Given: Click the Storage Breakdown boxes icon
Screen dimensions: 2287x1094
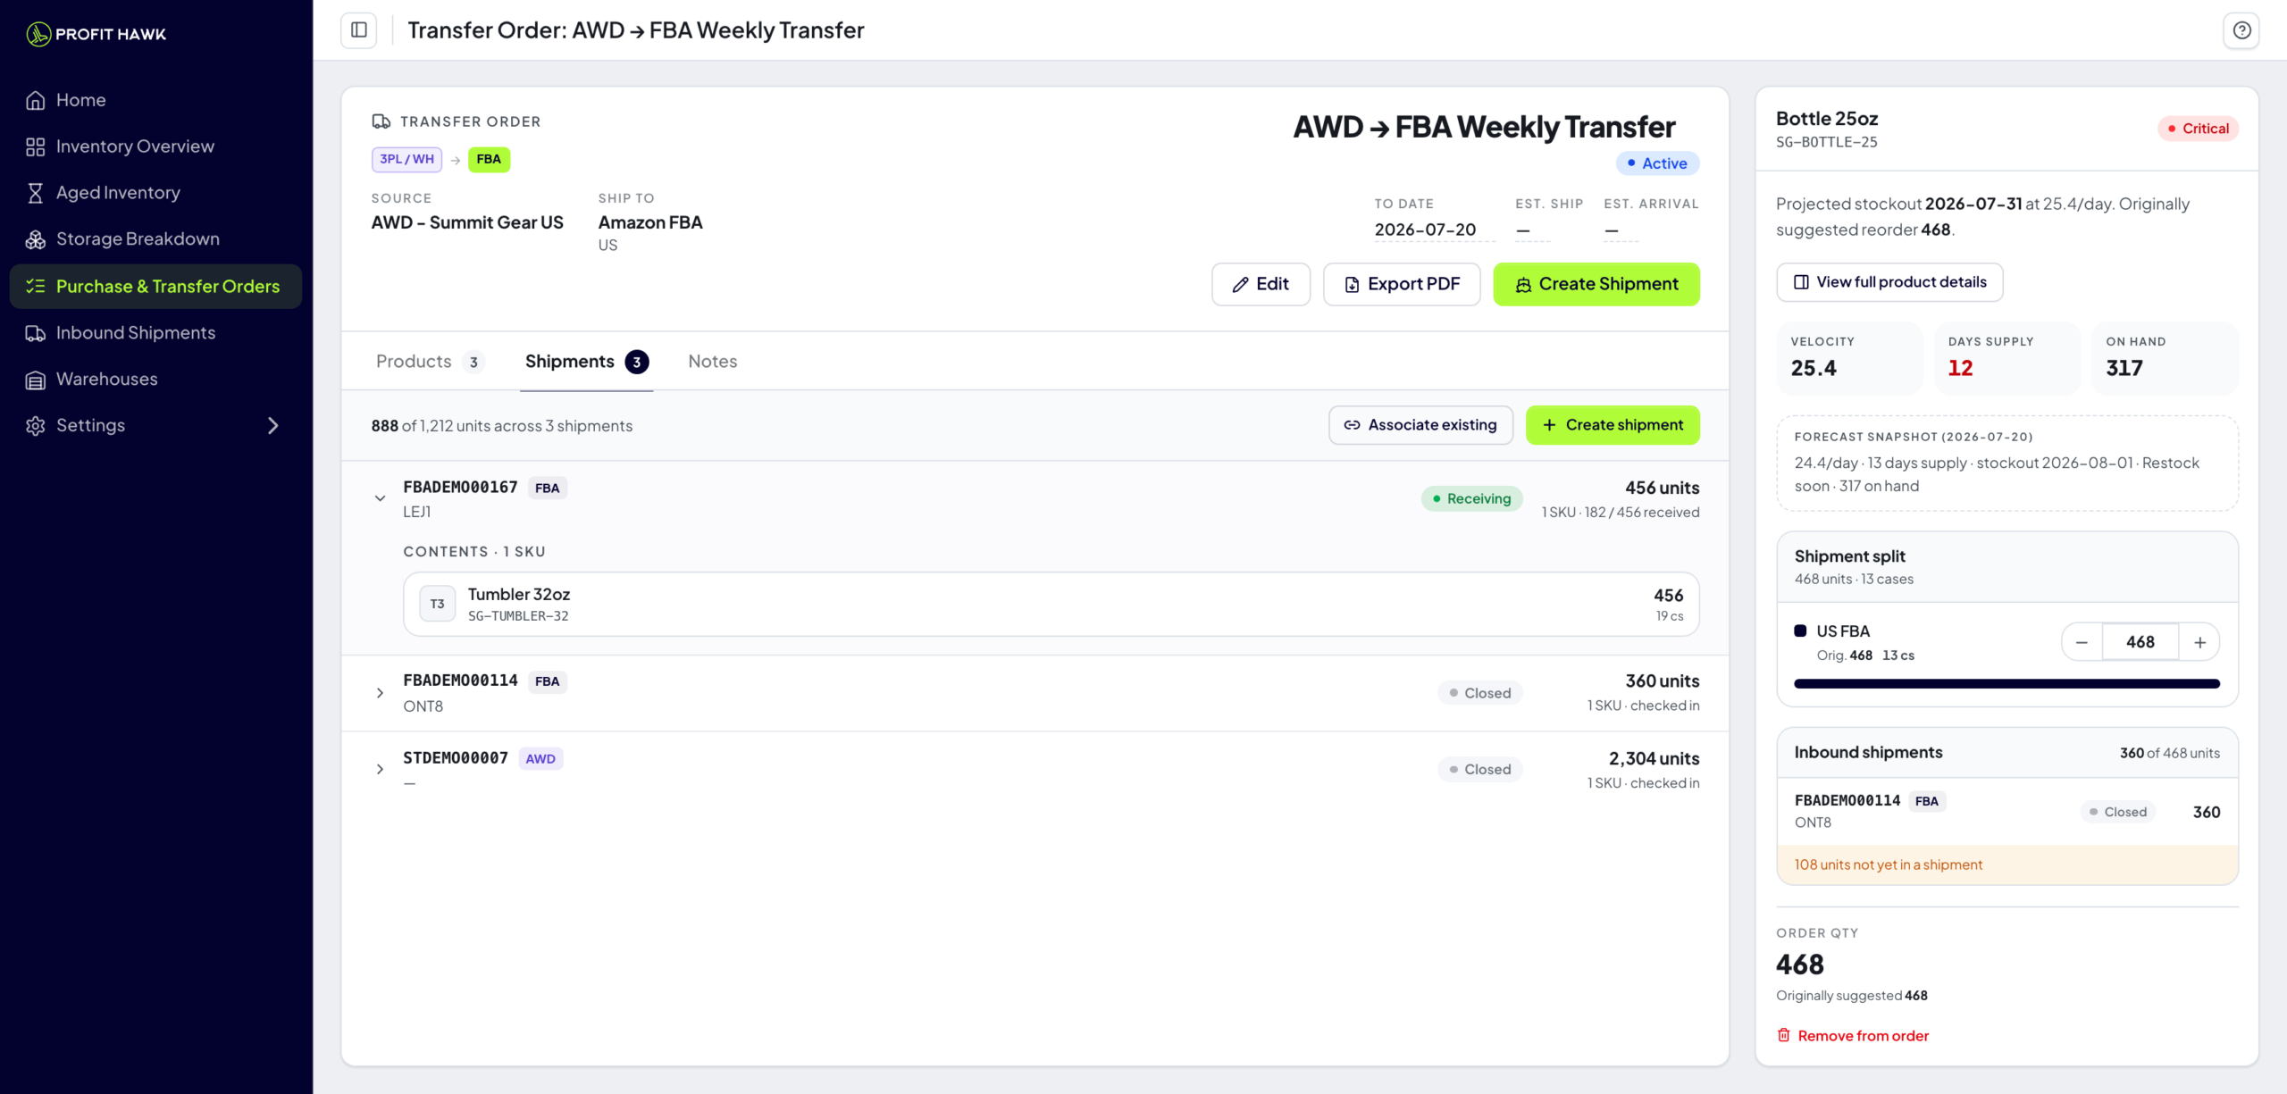Looking at the screenshot, I should (36, 239).
